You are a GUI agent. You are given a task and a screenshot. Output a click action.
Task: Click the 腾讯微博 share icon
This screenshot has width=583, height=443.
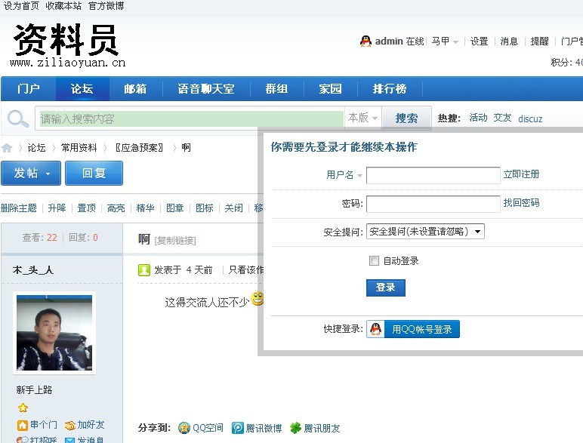coord(238,428)
